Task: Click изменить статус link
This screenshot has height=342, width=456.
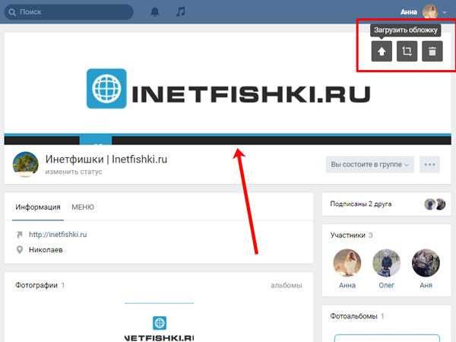Action: coord(74,172)
